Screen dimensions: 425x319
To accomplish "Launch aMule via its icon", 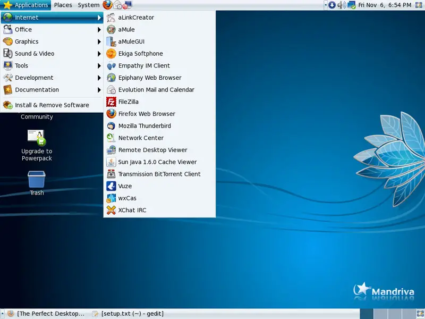I will (x=111, y=29).
